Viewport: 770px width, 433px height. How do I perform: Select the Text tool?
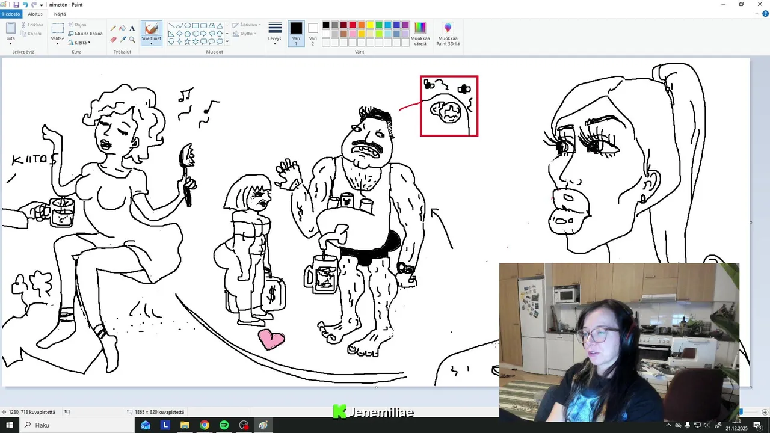132,28
